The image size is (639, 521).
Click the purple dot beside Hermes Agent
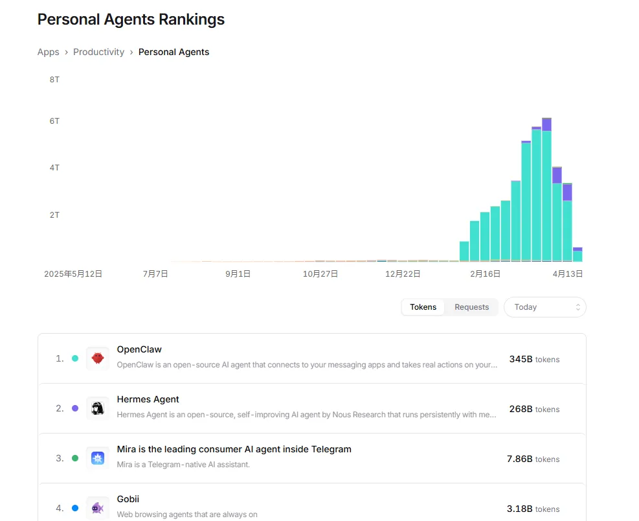click(75, 408)
